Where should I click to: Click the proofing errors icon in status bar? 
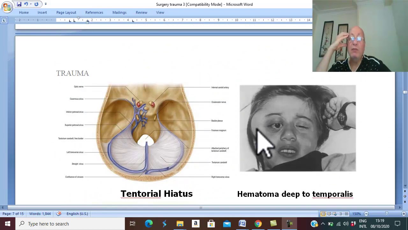click(59, 214)
